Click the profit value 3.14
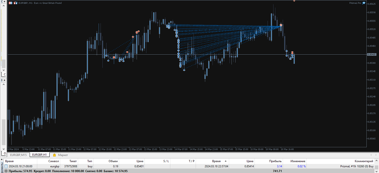This screenshot has width=379, height=173. pos(279,166)
